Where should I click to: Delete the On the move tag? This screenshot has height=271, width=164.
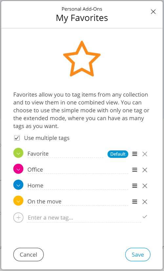tap(145, 202)
